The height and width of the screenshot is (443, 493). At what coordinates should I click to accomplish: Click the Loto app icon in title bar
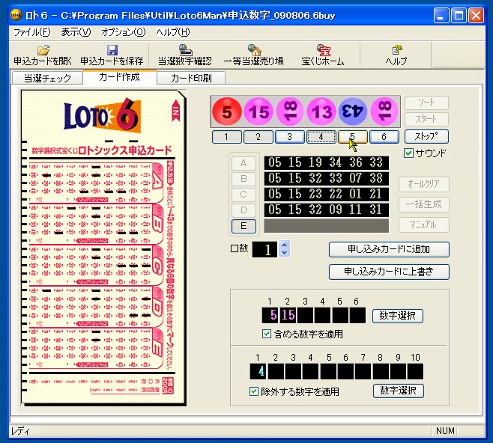pos(16,15)
